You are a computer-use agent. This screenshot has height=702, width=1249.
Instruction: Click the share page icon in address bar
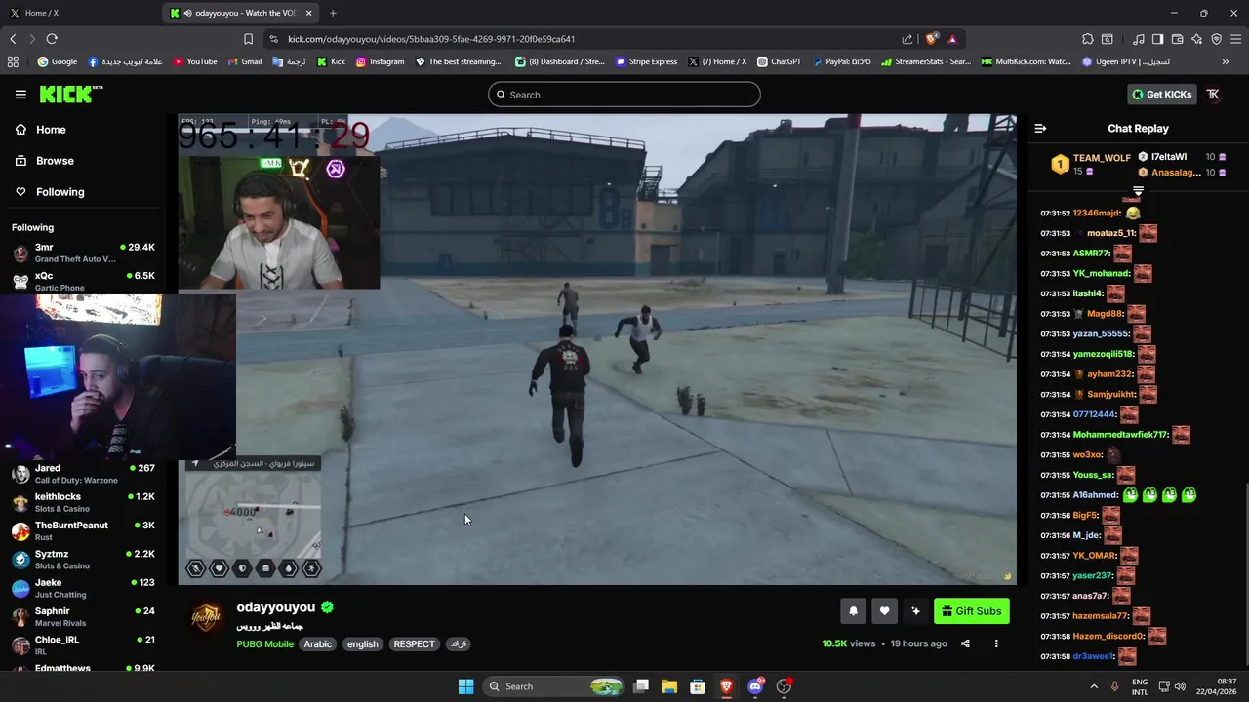(907, 39)
